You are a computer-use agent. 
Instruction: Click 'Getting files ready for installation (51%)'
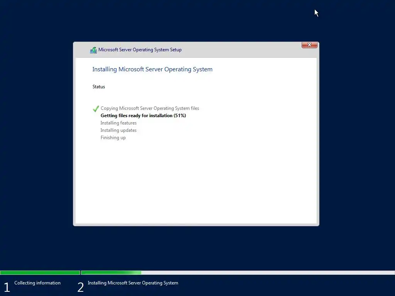143,116
